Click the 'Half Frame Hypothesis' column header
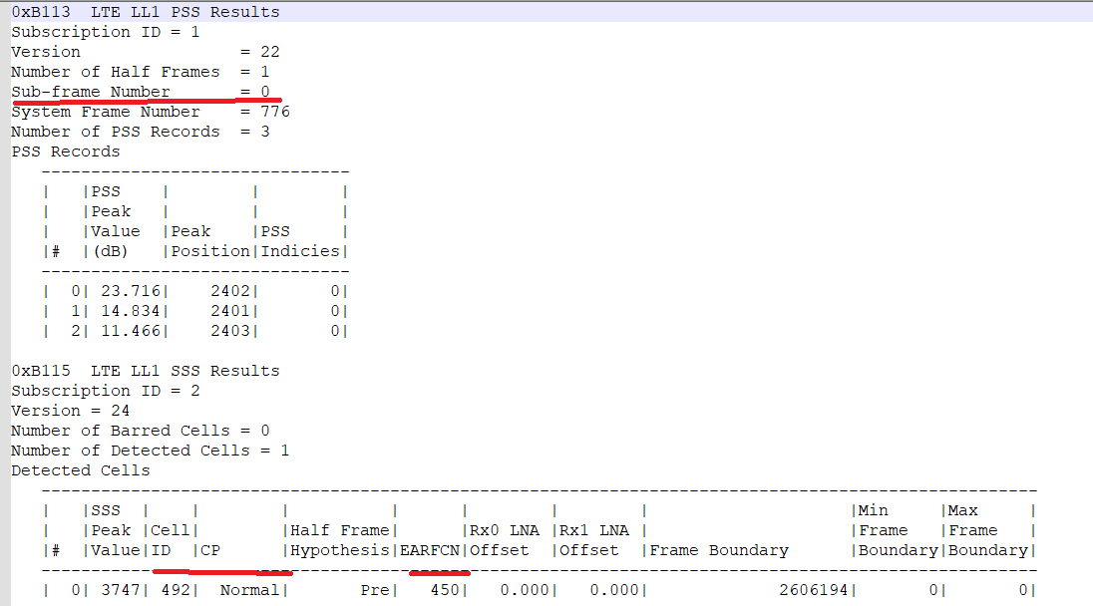Viewport: 1093px width, 606px height. point(339,540)
